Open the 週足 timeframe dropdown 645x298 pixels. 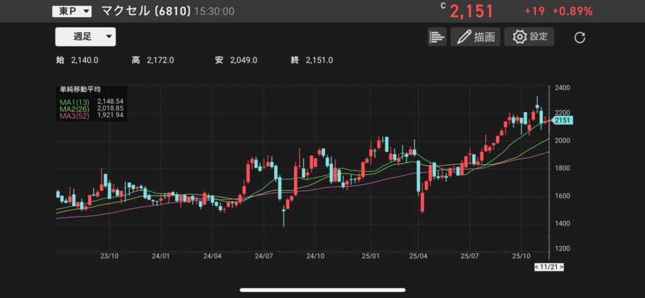(85, 37)
